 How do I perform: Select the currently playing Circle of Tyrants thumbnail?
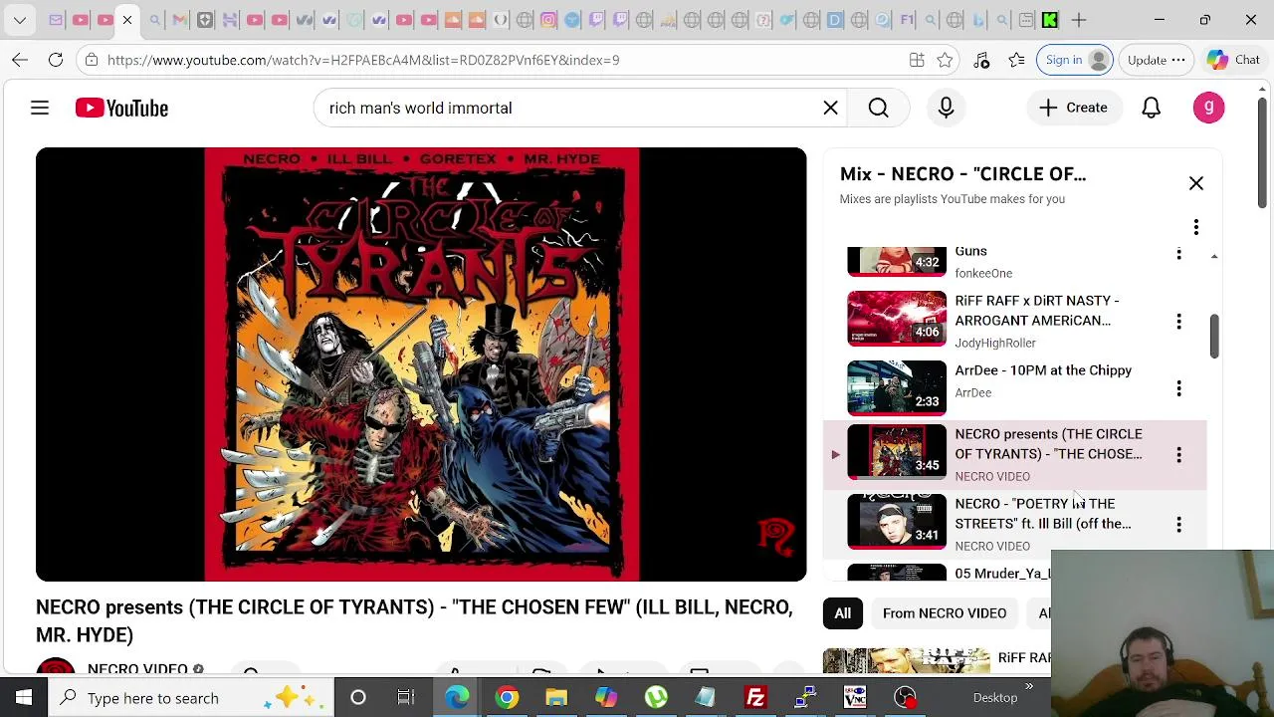[896, 451]
